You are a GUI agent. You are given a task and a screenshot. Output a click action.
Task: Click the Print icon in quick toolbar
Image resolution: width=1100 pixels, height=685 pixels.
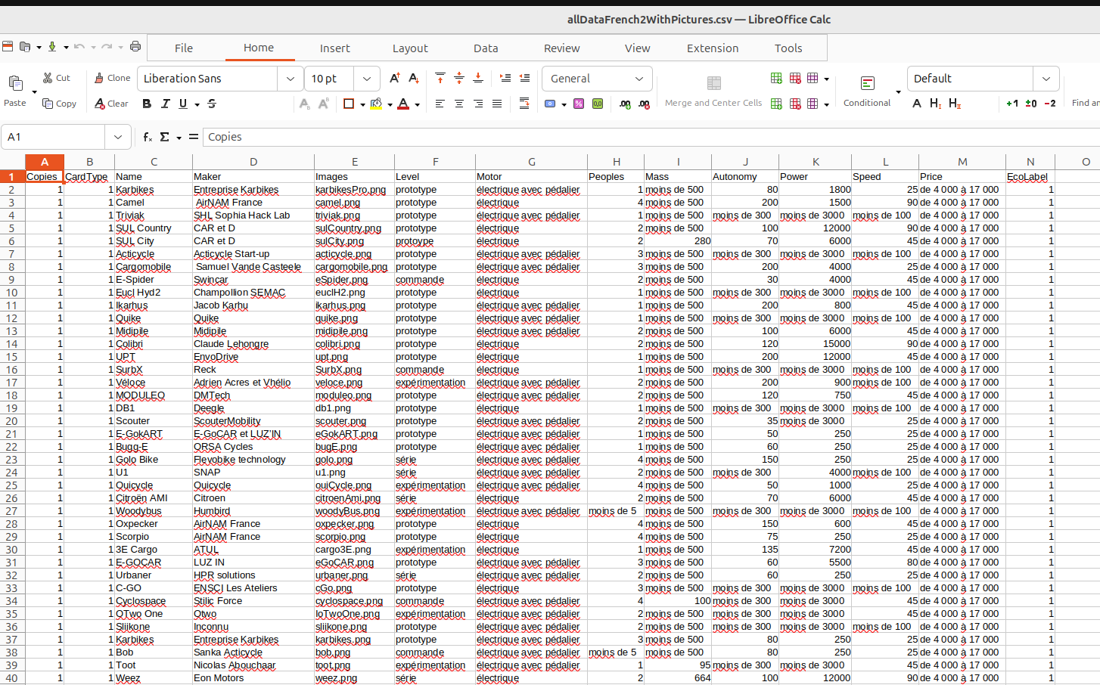click(x=135, y=47)
